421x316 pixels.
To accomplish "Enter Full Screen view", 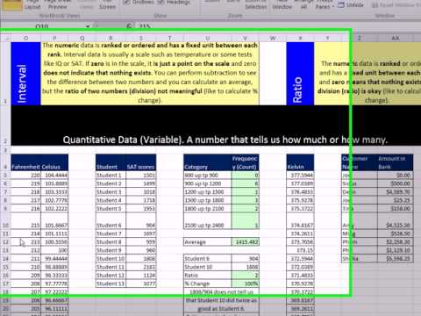I will 107,4.
